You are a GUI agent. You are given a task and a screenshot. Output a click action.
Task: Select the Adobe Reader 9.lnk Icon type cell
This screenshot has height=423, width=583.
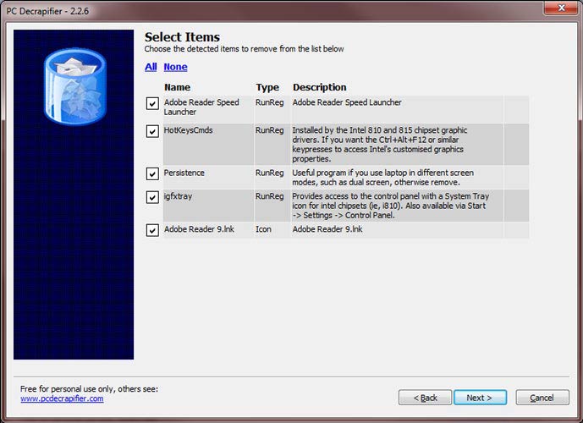[x=263, y=229]
